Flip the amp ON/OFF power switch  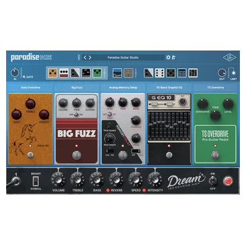(x=212, y=181)
